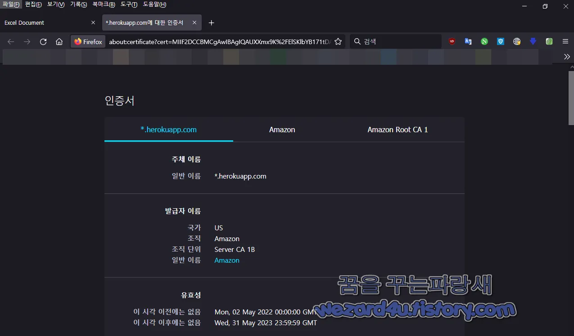The width and height of the screenshot is (574, 336).
Task: Open the Firefox hamburger menu
Action: point(565,41)
